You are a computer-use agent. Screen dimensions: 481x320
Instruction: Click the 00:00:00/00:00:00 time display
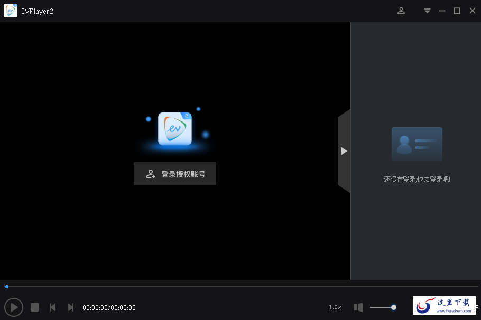(109, 308)
